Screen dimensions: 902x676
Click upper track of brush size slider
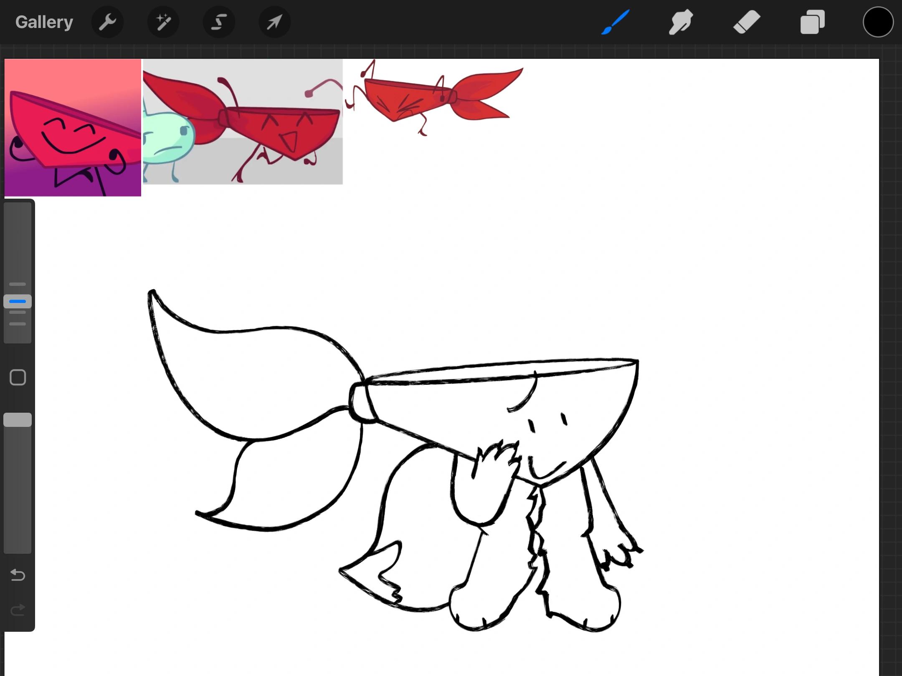18,242
